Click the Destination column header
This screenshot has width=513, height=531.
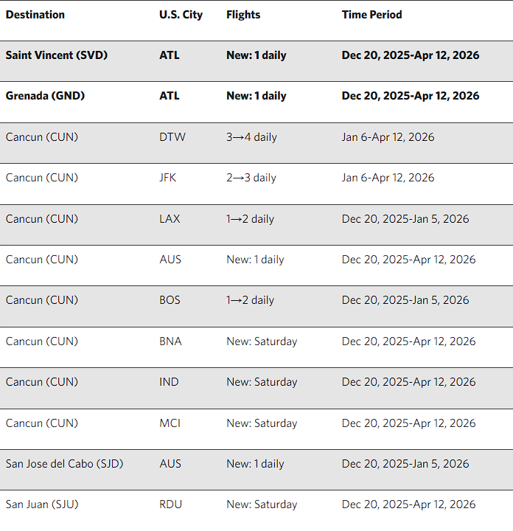tap(35, 15)
